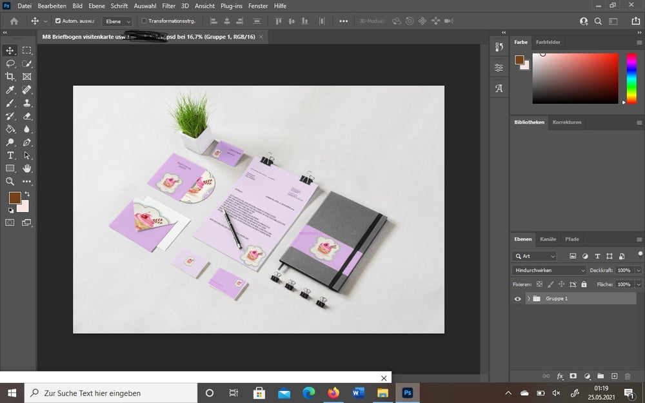
Task: Select the Zoom tool in toolbar
Action: click(10, 181)
